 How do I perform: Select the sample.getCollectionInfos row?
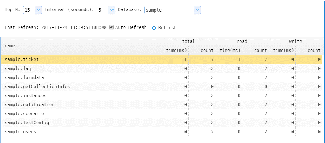coord(161,87)
